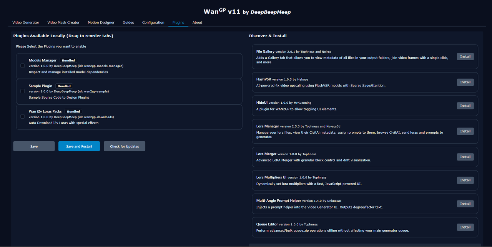Click 'Manage your lora files' Lora Manager description
This screenshot has width=492, height=247.
(350, 134)
